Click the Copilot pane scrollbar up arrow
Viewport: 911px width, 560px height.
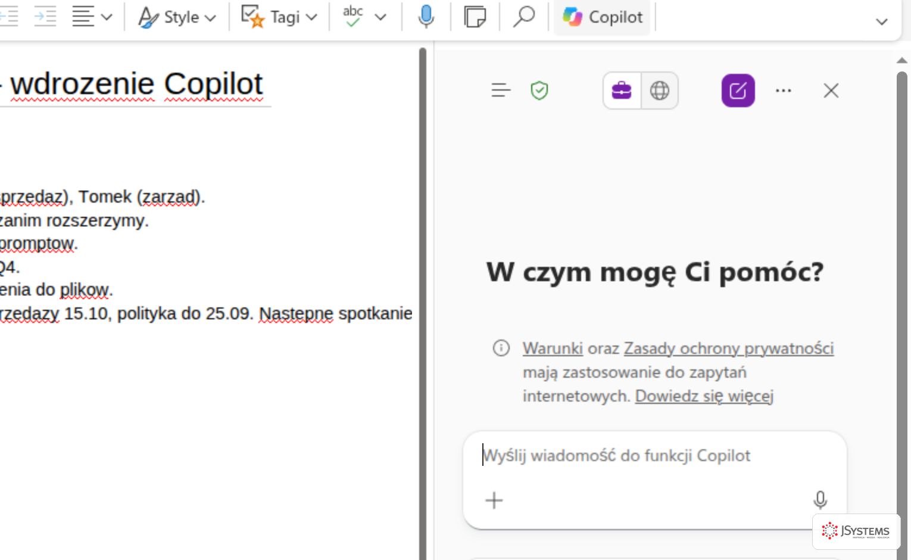tap(902, 60)
